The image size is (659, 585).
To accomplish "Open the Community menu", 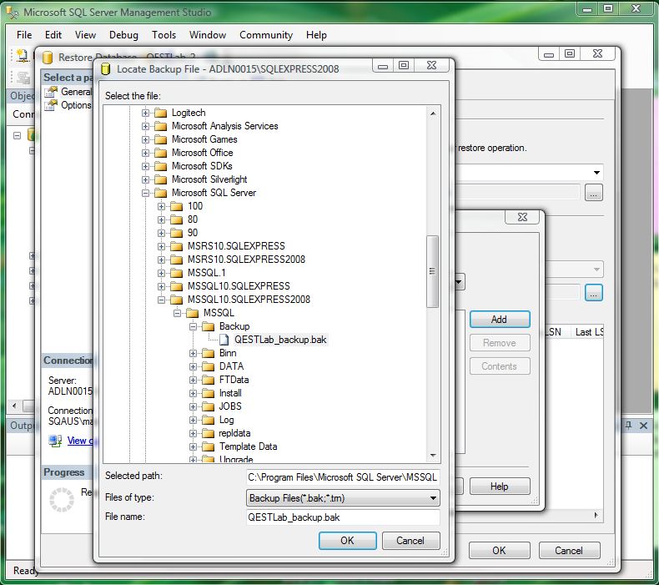I will (266, 35).
